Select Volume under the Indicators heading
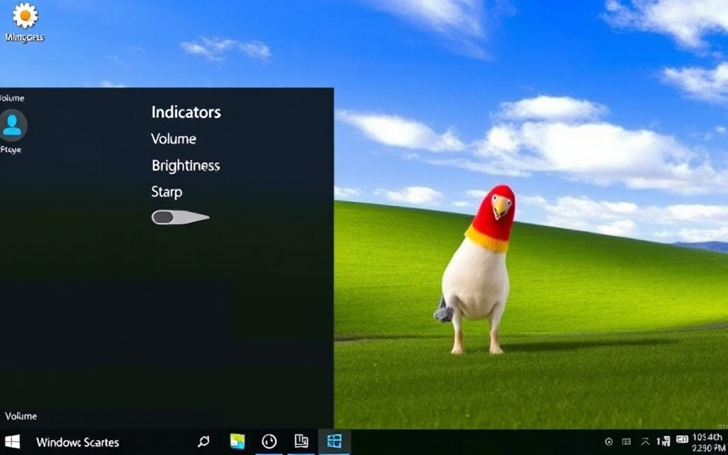This screenshot has width=728, height=455. [173, 139]
